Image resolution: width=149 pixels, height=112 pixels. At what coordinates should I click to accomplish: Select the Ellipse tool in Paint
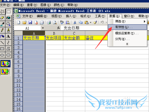tap(2, 55)
